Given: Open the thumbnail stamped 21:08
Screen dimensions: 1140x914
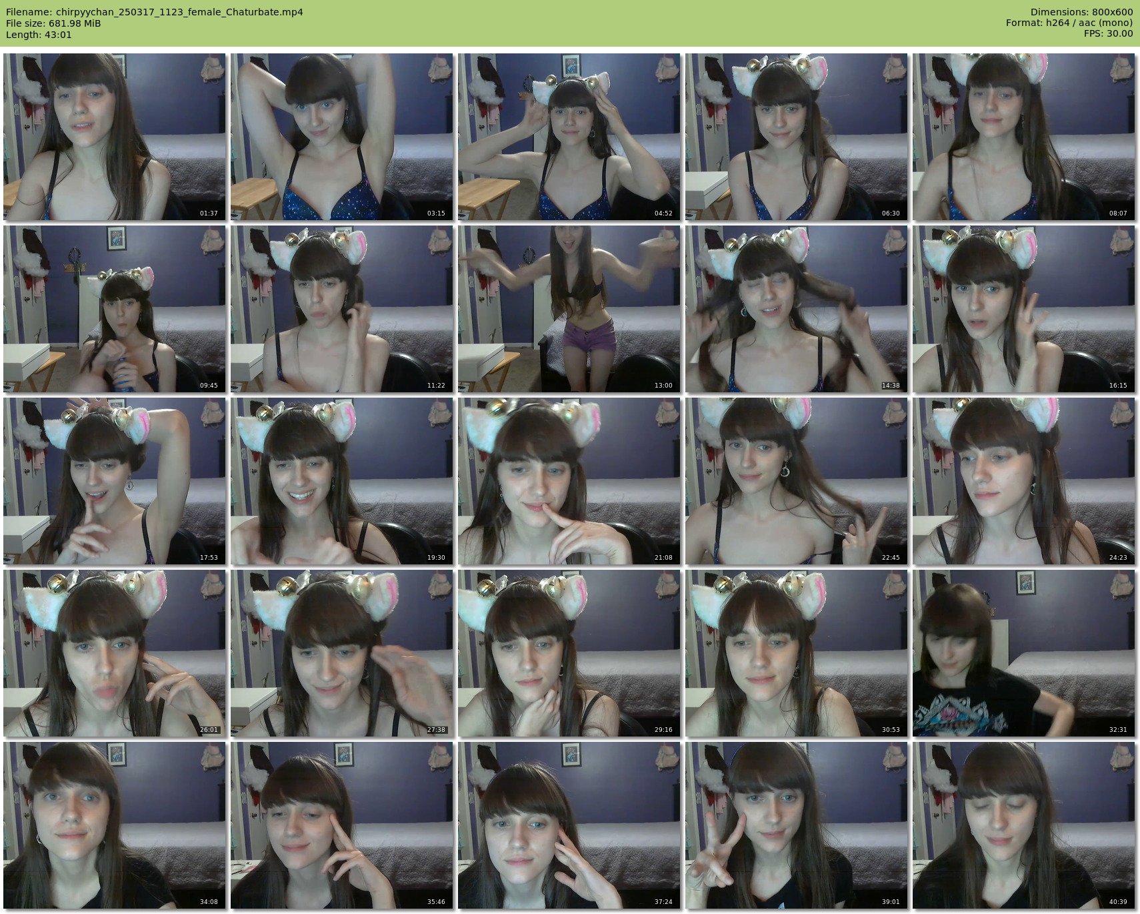Looking at the screenshot, I should [x=569, y=481].
